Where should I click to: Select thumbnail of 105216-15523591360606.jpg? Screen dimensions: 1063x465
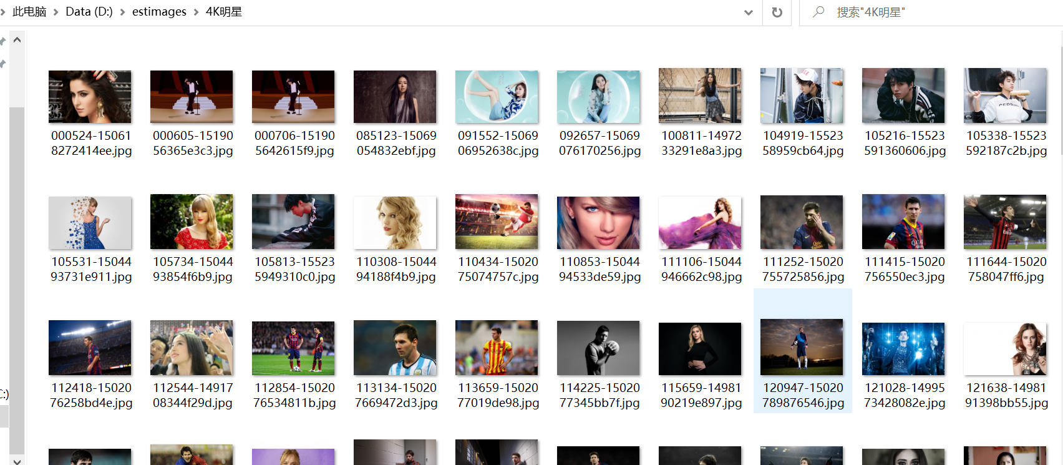pos(903,95)
